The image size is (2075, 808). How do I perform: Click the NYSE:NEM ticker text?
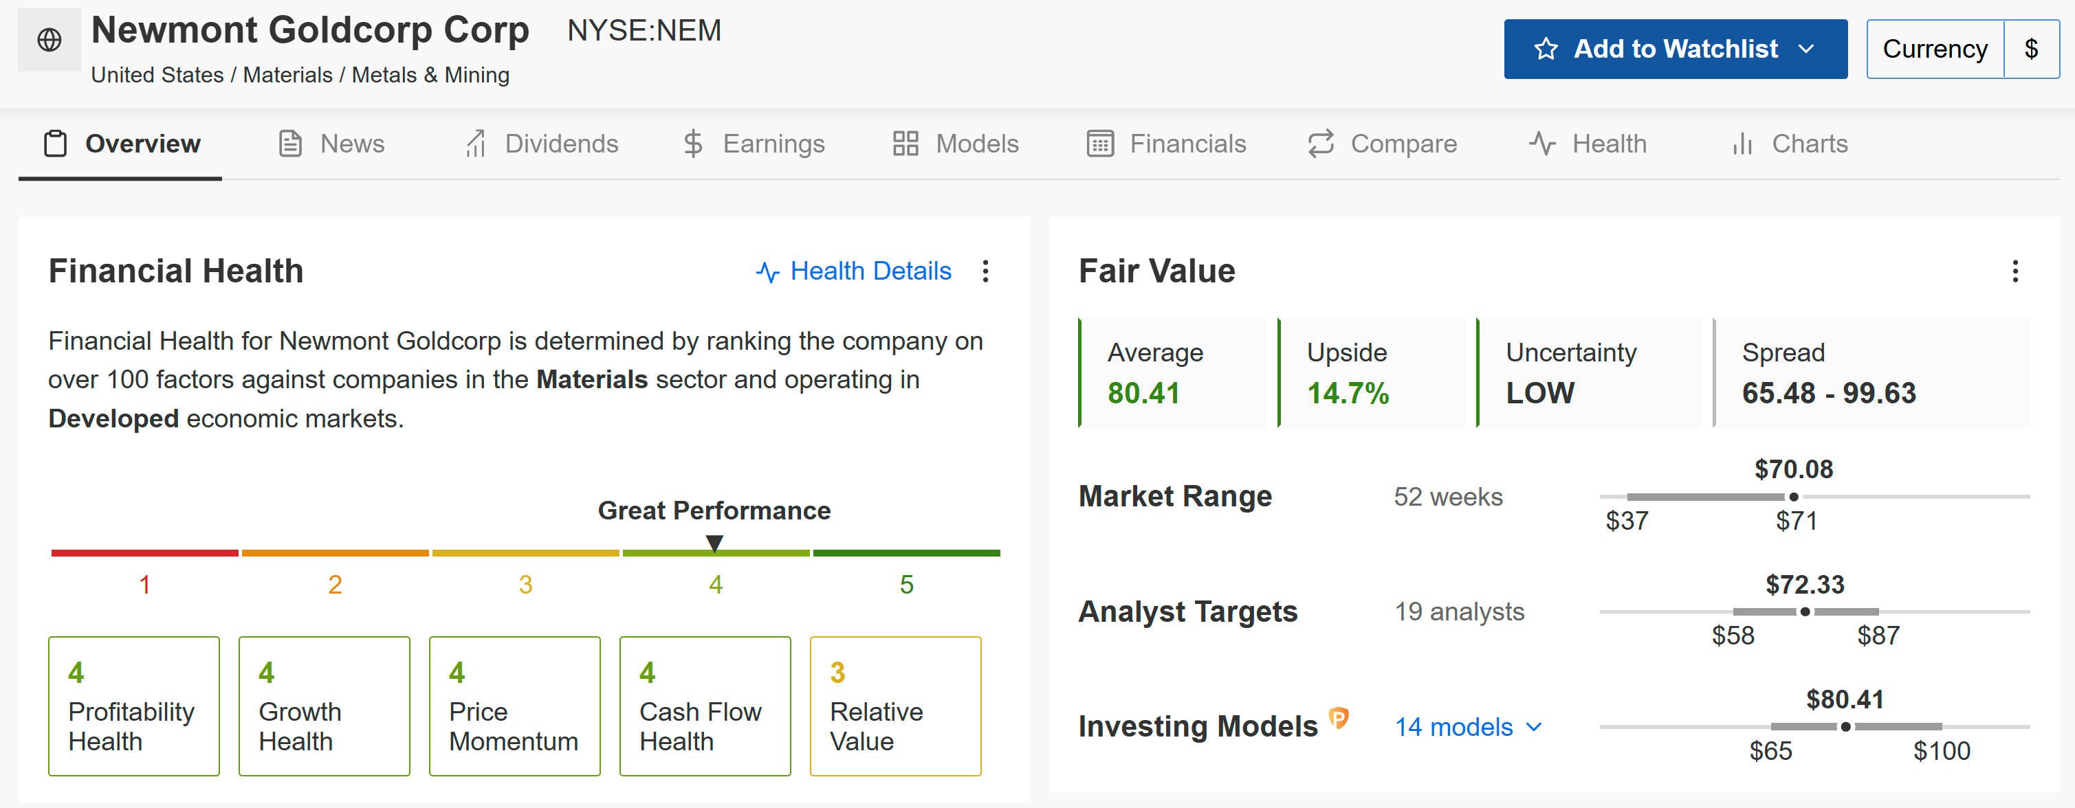644,32
